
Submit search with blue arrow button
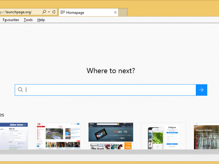201,90
